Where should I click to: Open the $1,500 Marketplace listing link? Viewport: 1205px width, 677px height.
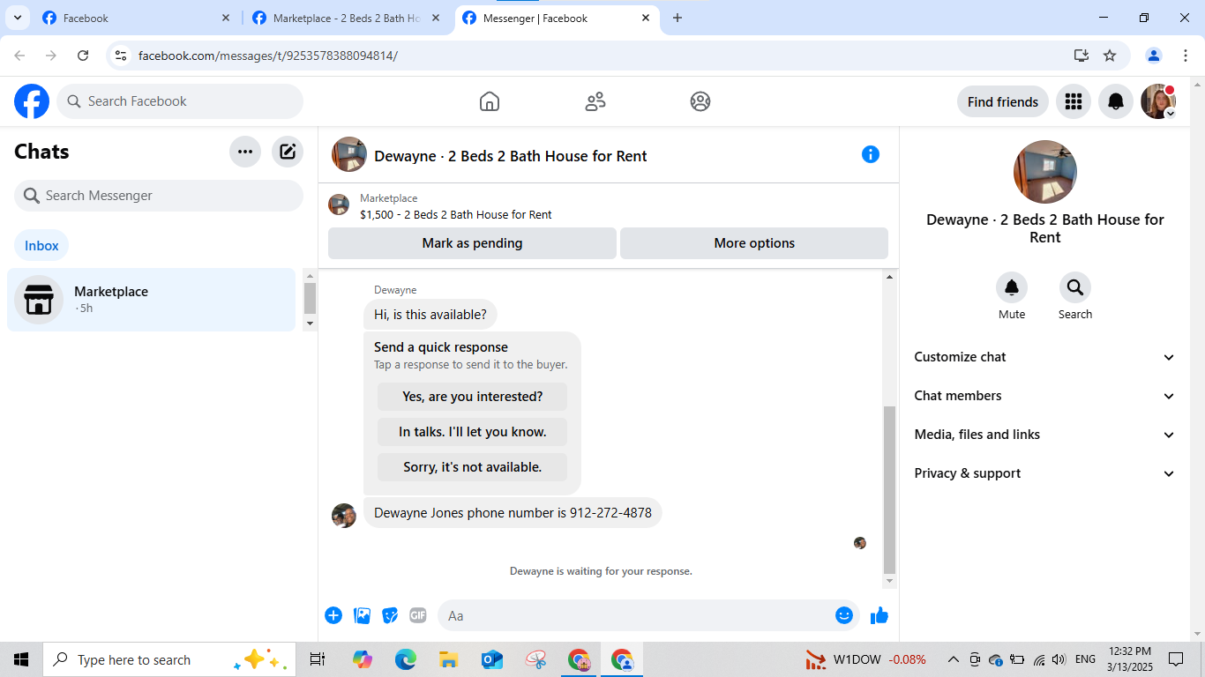click(x=456, y=214)
